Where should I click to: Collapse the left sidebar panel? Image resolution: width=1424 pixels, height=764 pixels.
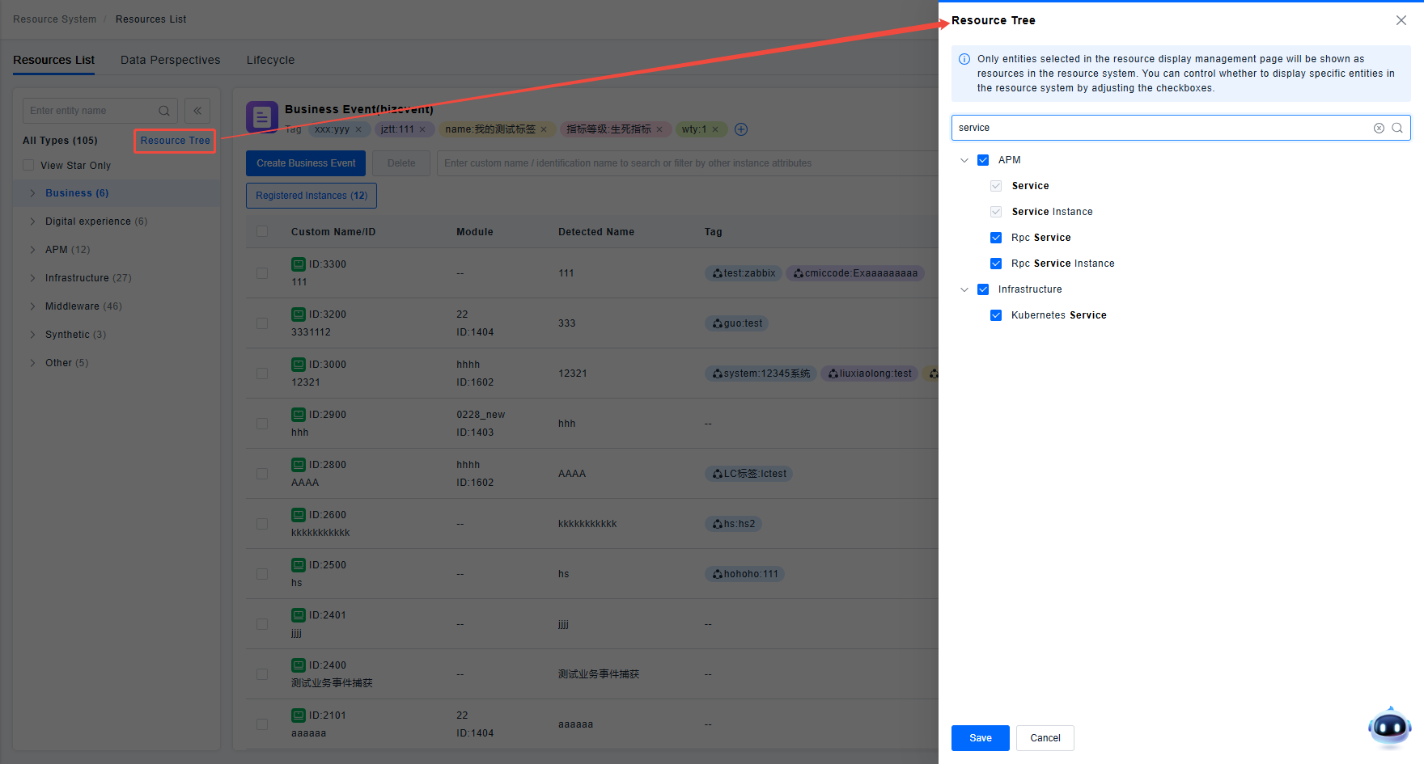click(197, 111)
